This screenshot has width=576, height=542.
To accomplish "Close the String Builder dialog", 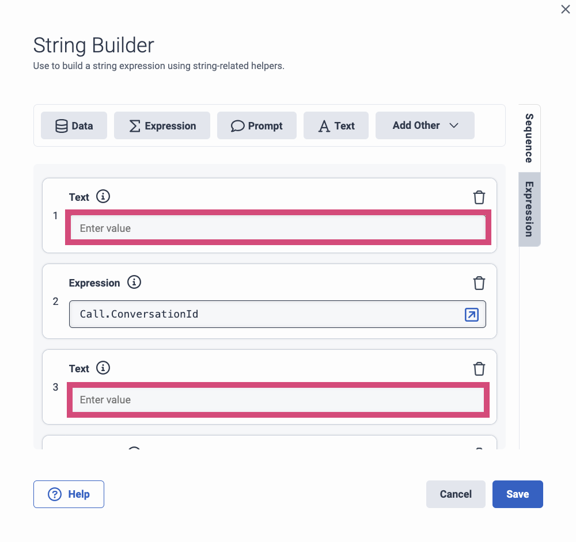I will [x=565, y=9].
